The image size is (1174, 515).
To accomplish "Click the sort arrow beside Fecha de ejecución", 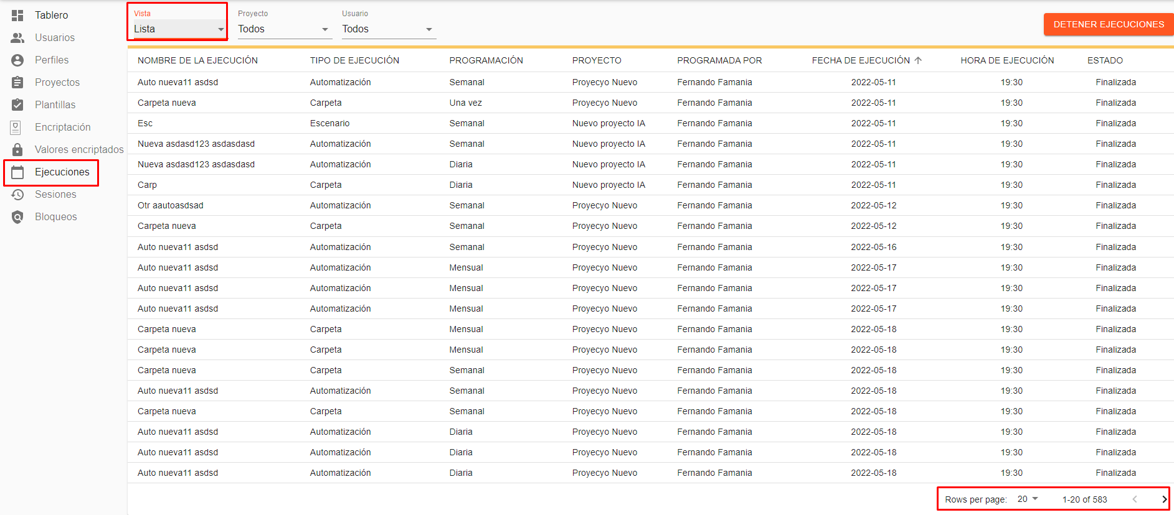I will (918, 60).
